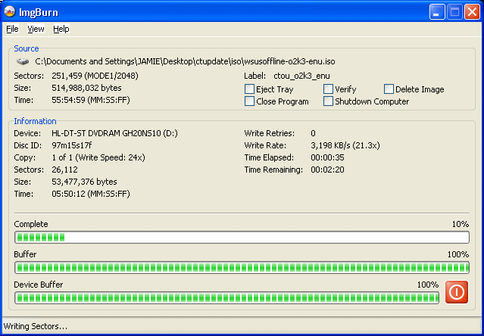Toggle the Shutdown Computer checkbox
The height and width of the screenshot is (336, 484).
click(x=328, y=101)
